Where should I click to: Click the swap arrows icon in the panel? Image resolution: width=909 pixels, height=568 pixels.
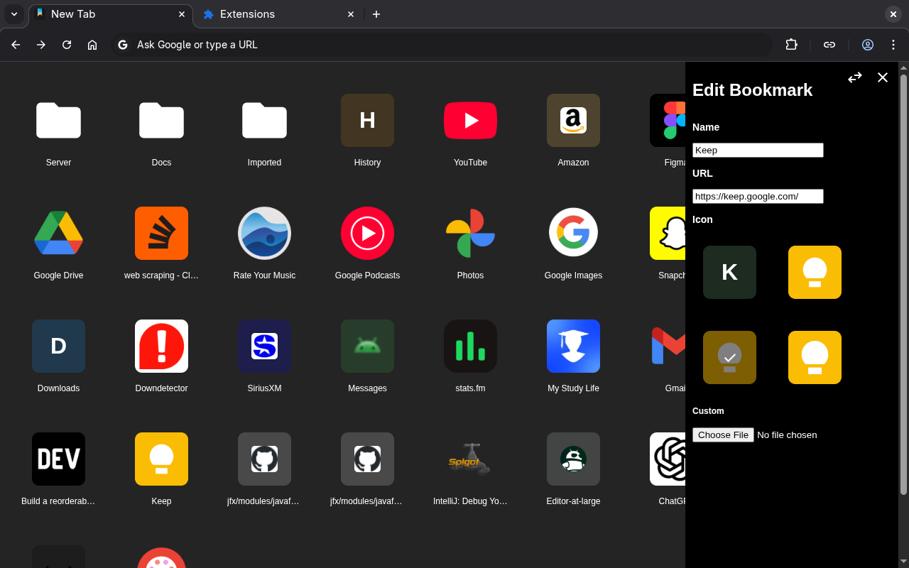tap(855, 77)
